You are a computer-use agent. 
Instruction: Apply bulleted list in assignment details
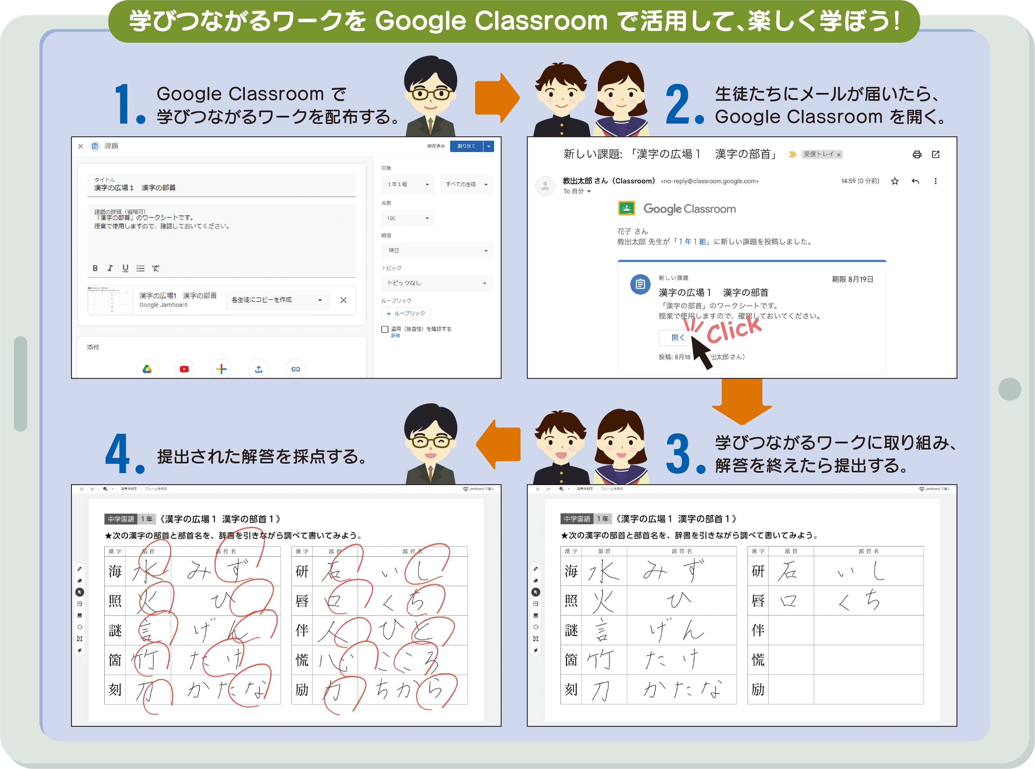140,269
